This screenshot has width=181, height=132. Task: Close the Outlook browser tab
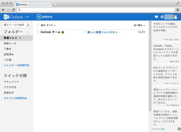[49, 5]
